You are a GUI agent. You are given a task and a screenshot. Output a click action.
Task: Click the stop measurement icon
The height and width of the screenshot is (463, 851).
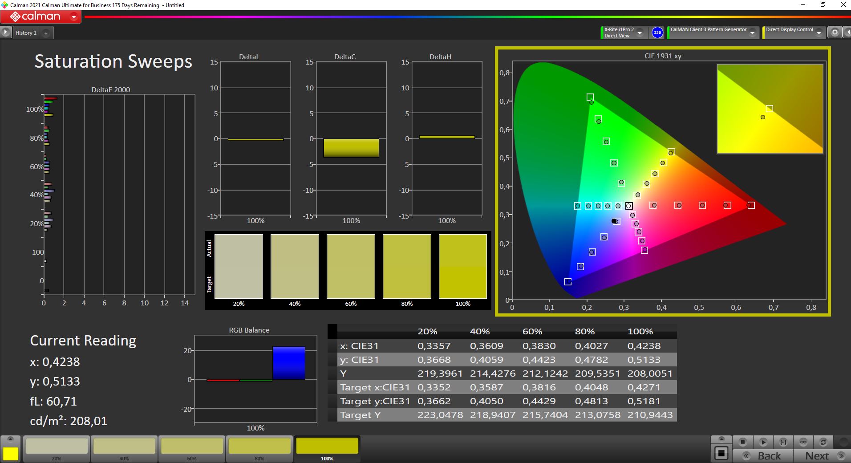click(x=742, y=442)
